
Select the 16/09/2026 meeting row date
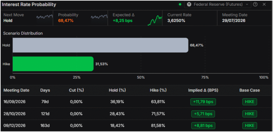click(x=15, y=102)
